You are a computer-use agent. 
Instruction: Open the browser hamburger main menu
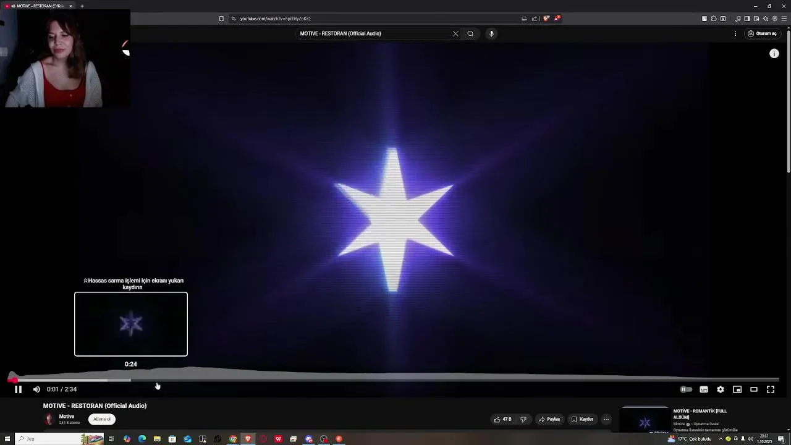tap(784, 19)
